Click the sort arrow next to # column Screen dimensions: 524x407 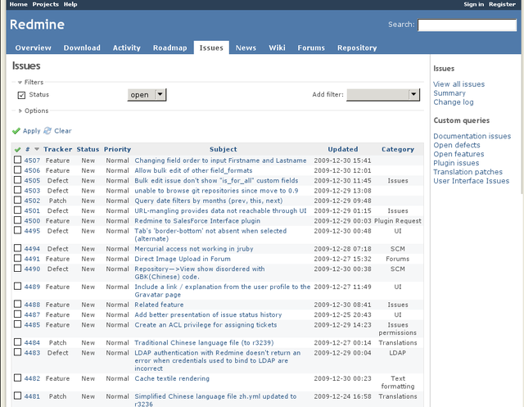[37, 149]
